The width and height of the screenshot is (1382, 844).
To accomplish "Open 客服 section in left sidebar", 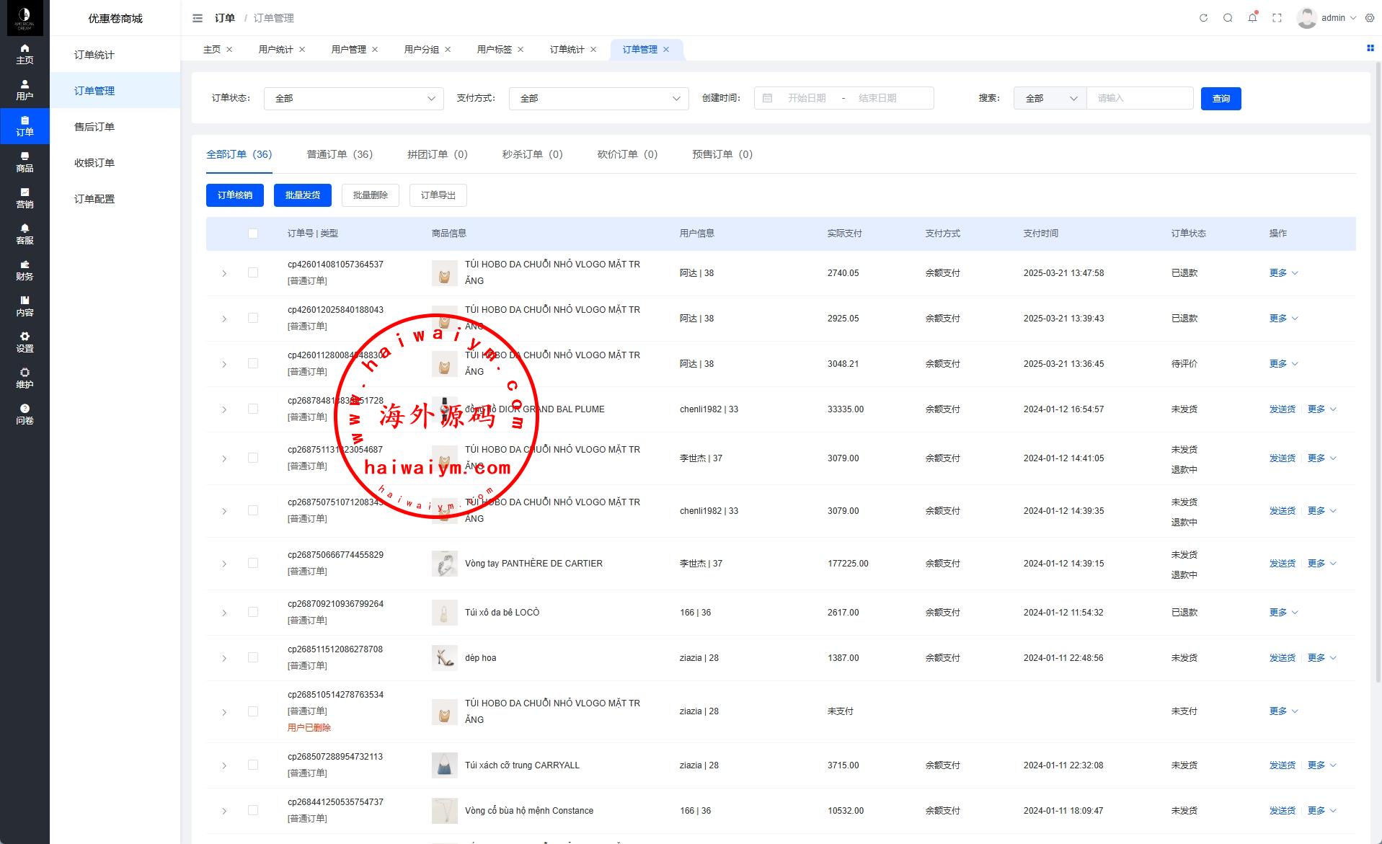I will pos(25,234).
